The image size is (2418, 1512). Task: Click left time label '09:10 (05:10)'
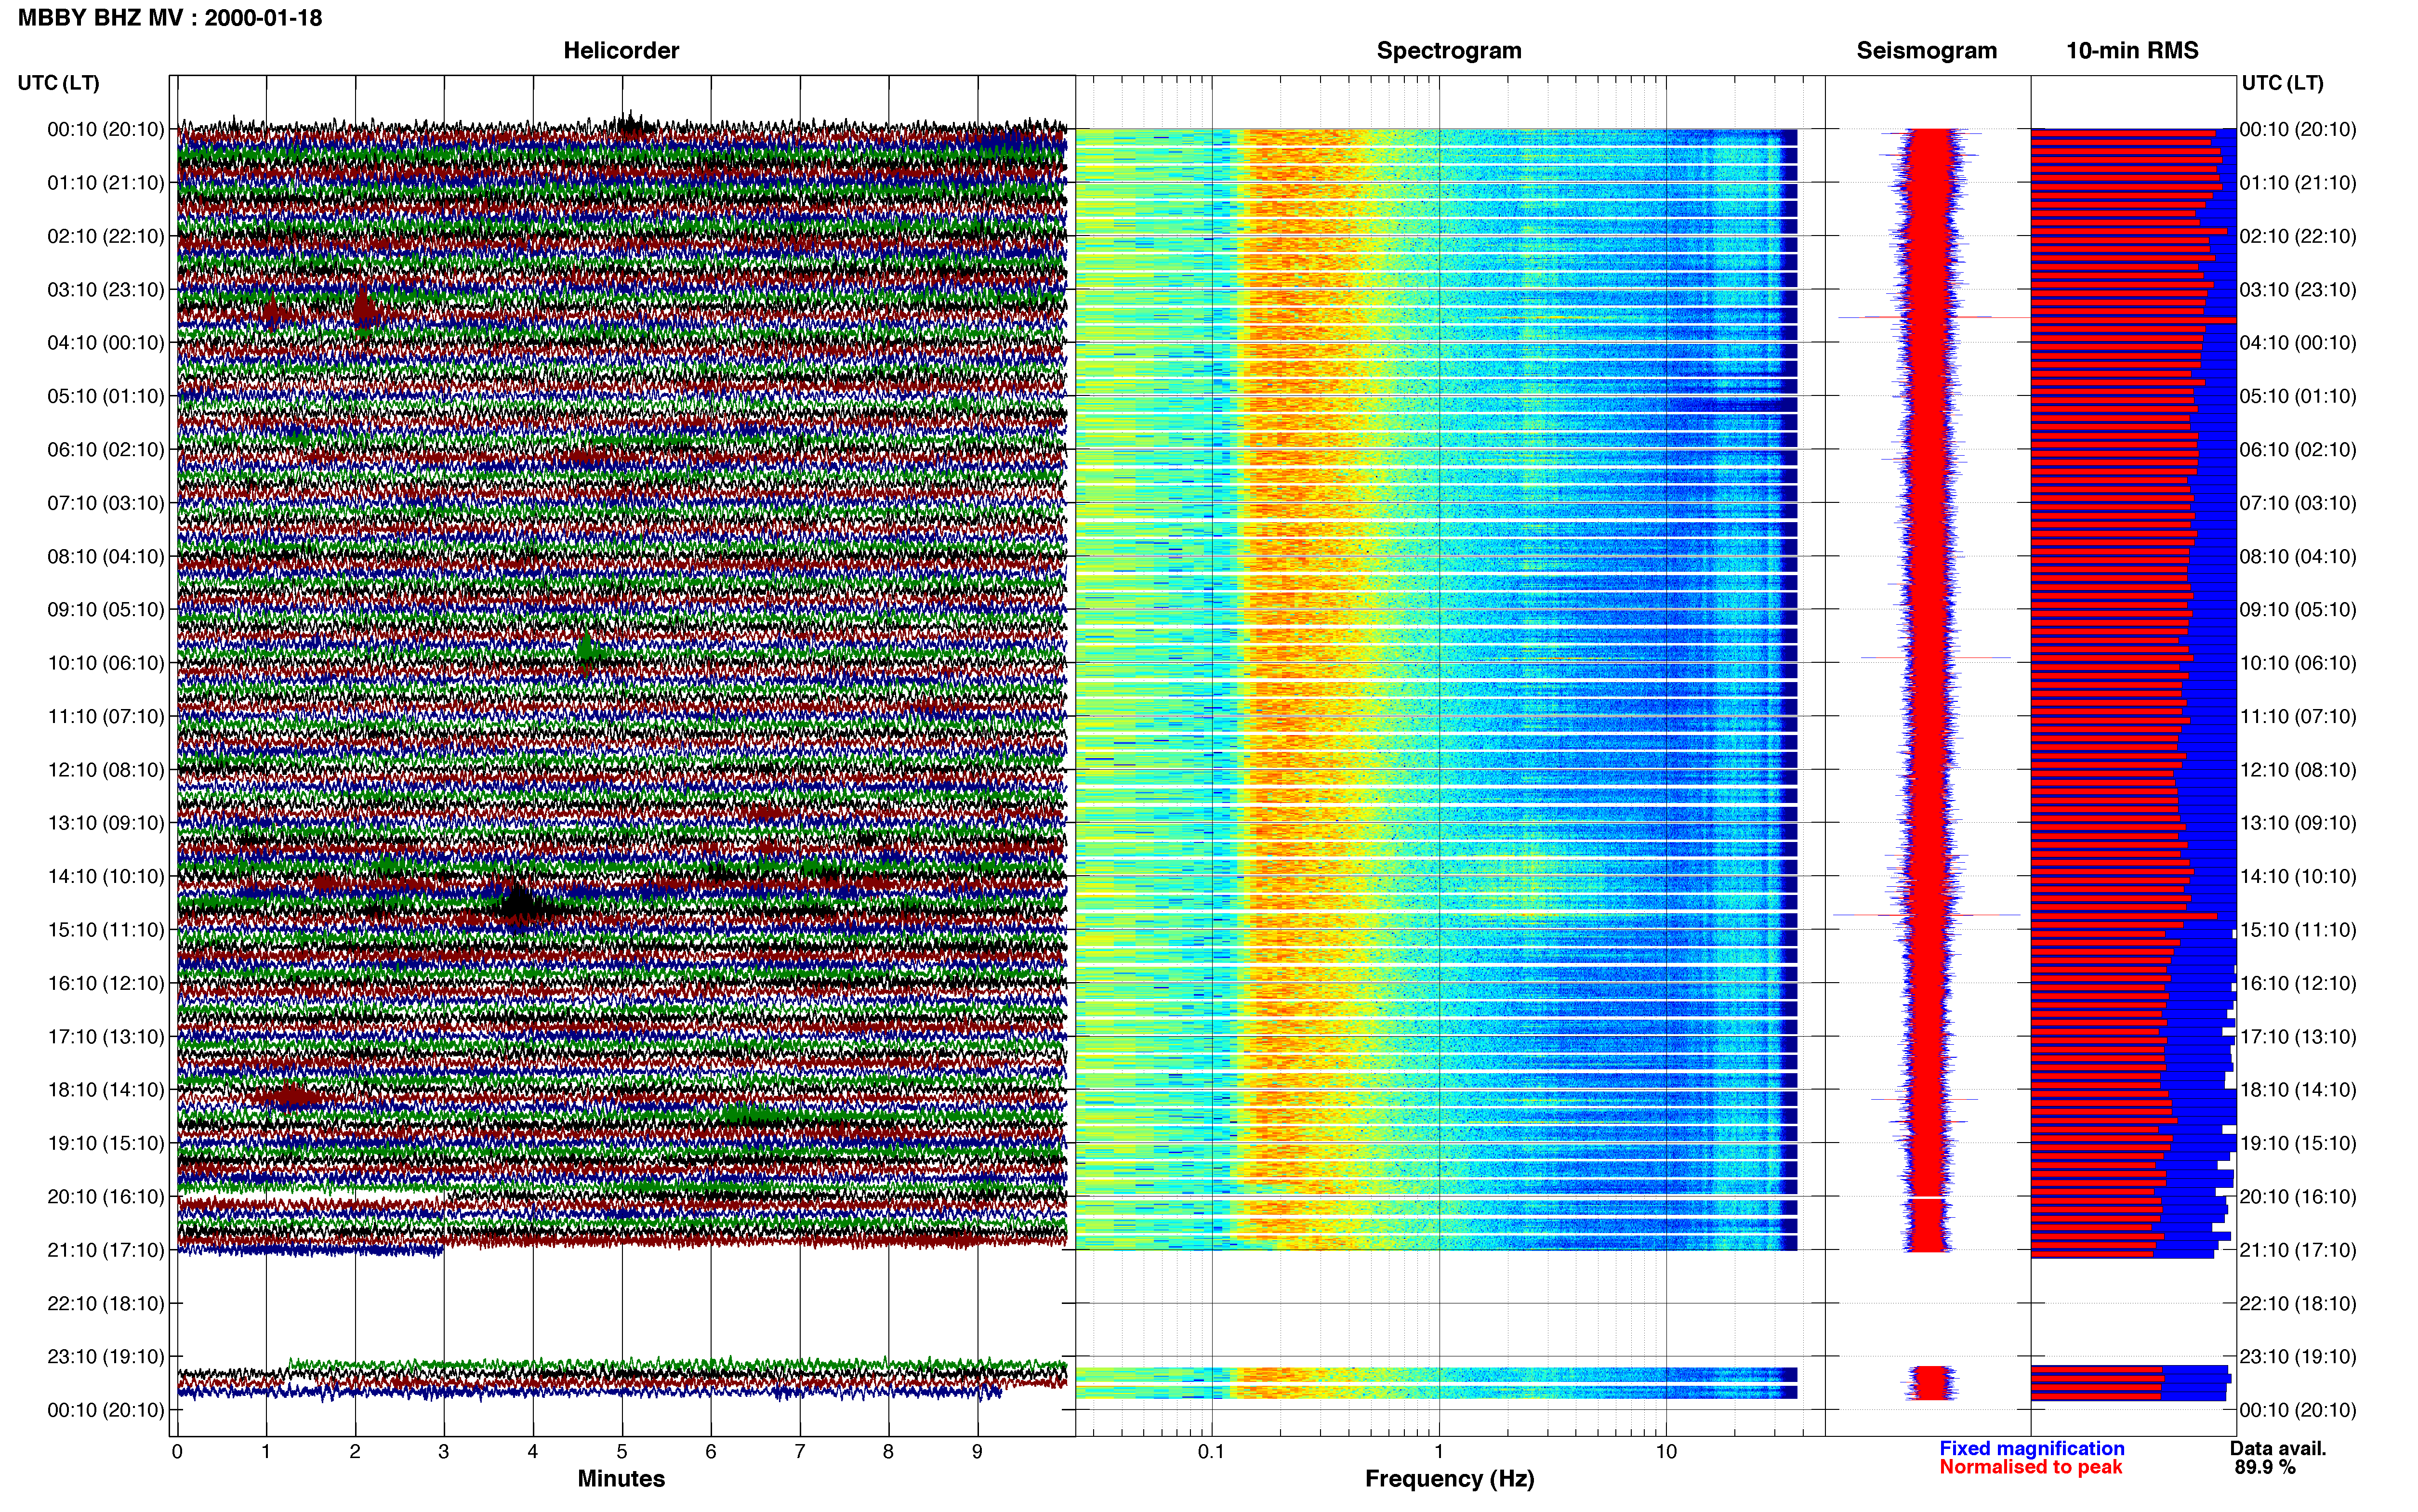[106, 610]
